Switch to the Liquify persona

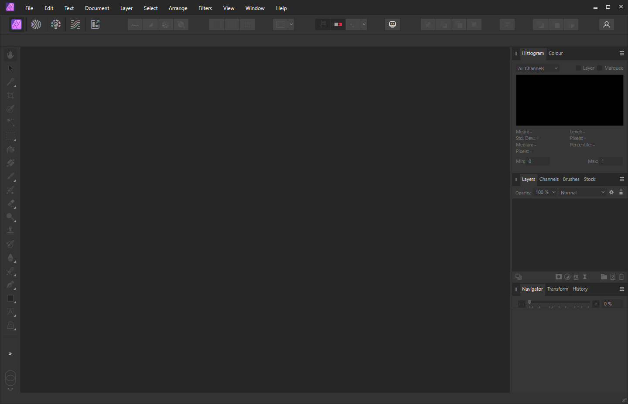36,24
